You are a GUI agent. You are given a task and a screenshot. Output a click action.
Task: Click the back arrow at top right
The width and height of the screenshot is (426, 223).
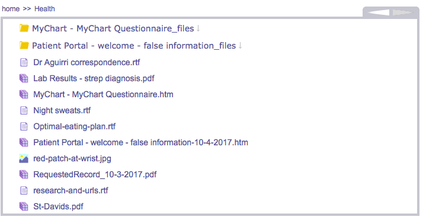379,12
